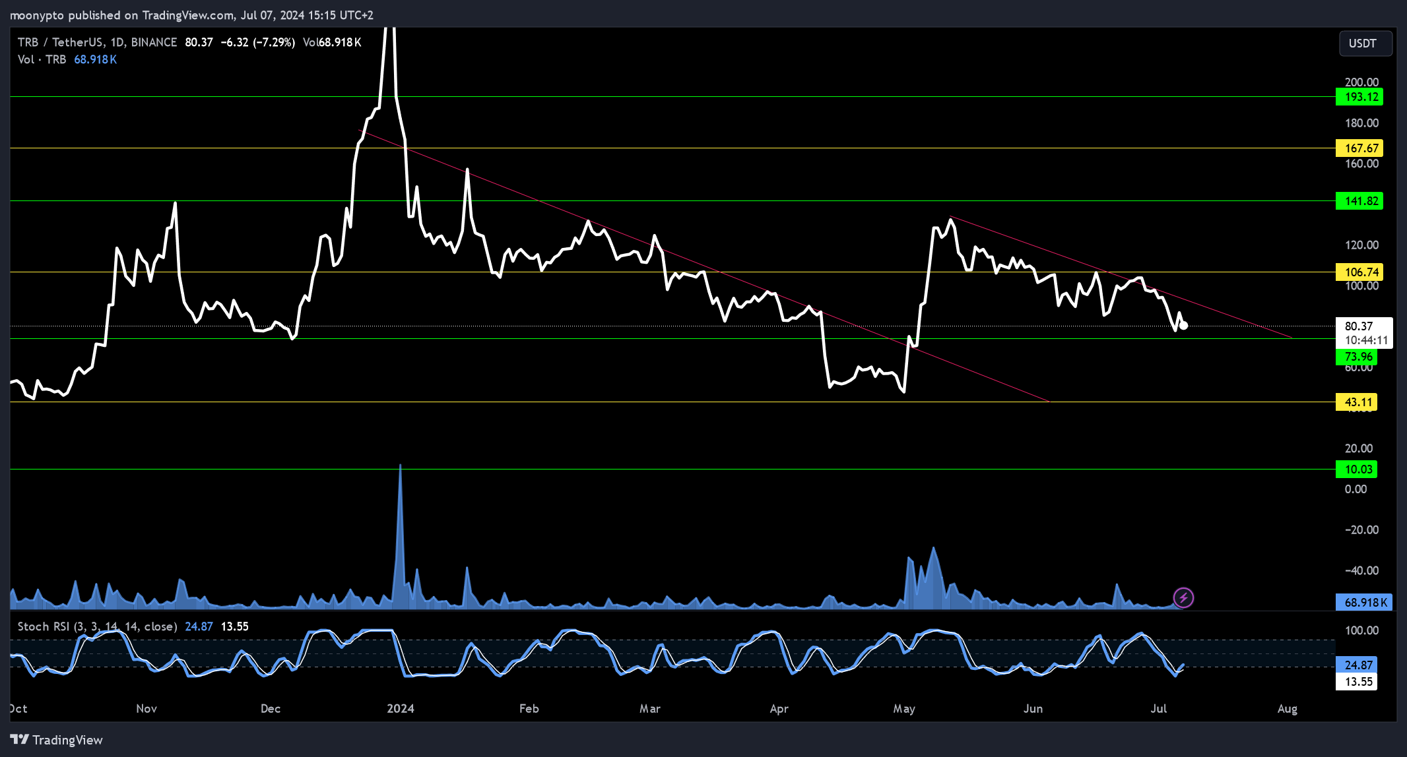This screenshot has width=1407, height=757.
Task: Click the Nov date axis label
Action: click(147, 709)
